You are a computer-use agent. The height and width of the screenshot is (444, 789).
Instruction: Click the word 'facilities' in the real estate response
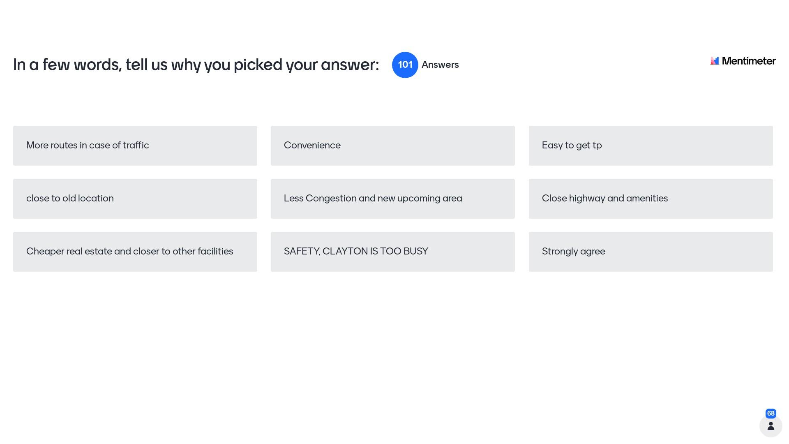215,251
